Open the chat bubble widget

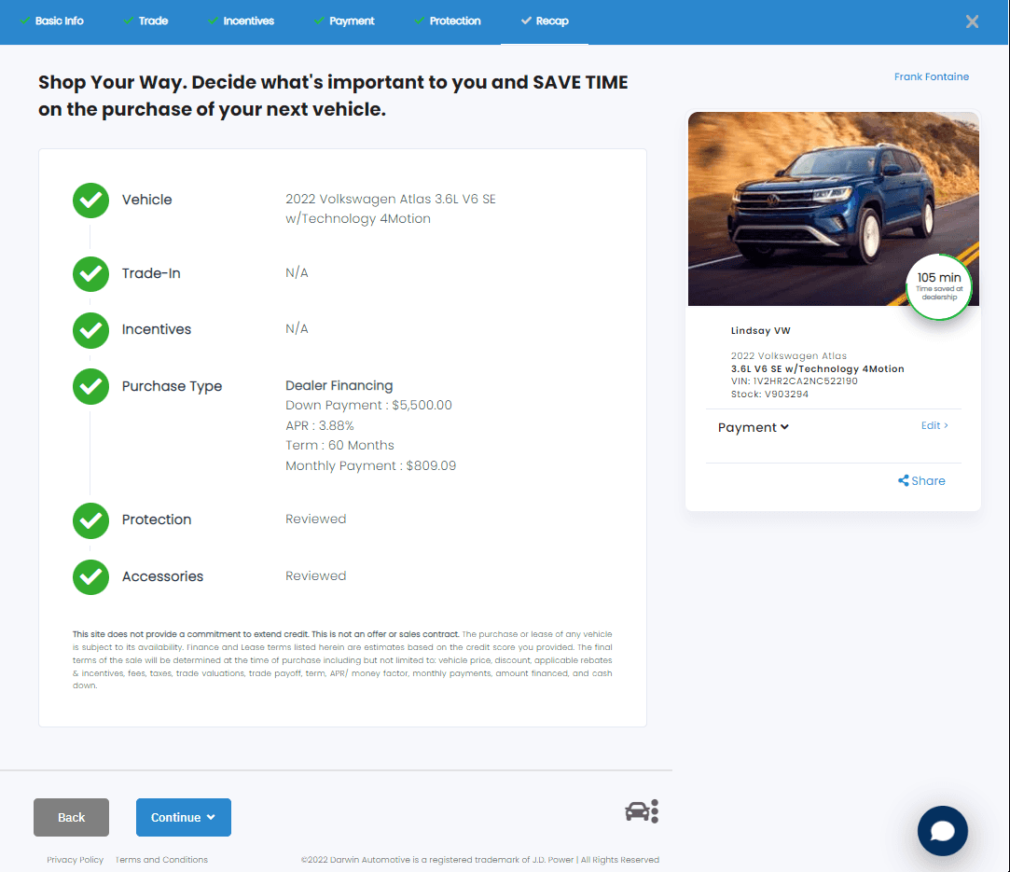click(942, 831)
